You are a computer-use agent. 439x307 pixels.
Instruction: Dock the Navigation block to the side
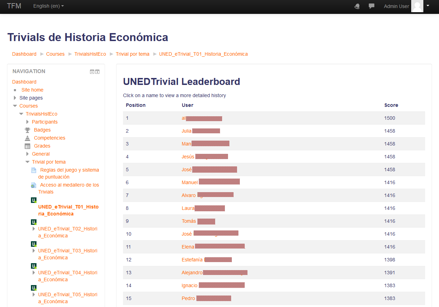(x=97, y=72)
